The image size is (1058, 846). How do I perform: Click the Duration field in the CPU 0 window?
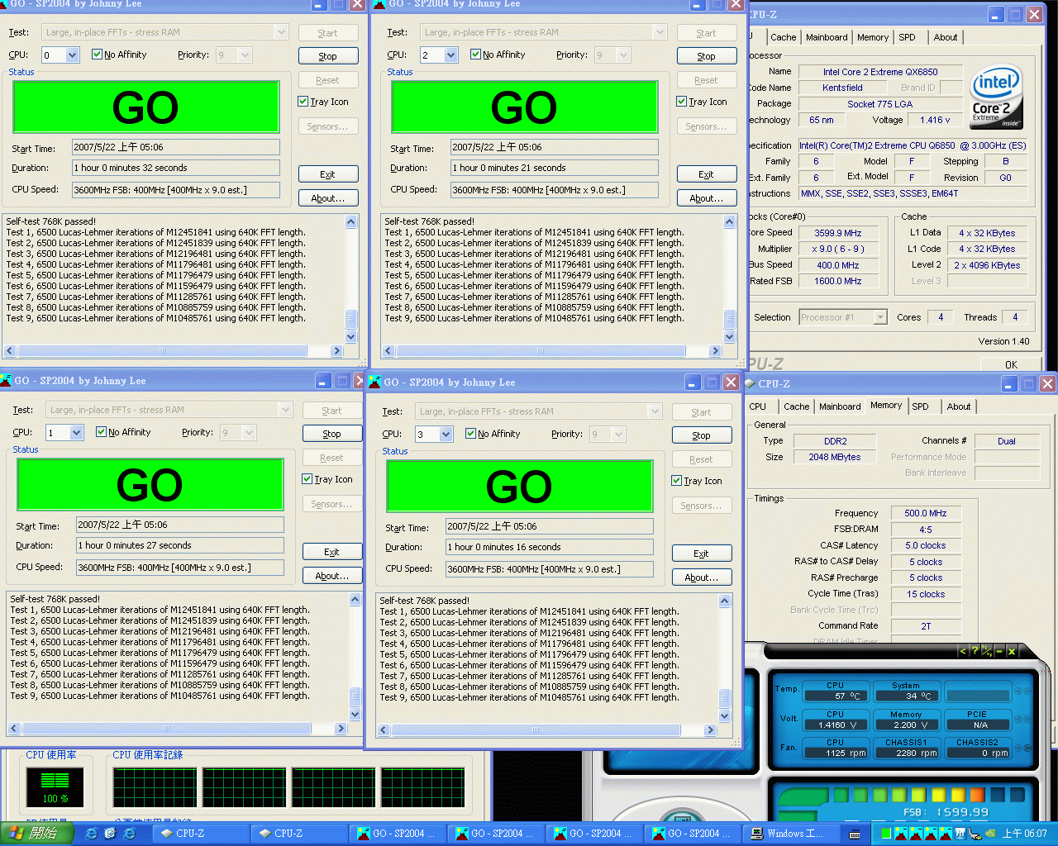(x=176, y=168)
